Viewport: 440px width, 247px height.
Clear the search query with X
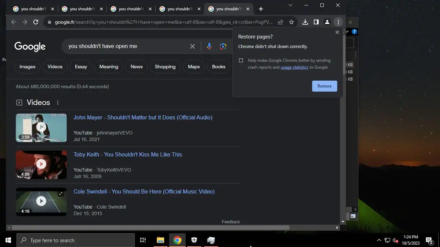192,46
